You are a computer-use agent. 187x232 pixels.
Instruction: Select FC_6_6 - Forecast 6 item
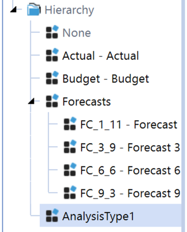[130, 170]
